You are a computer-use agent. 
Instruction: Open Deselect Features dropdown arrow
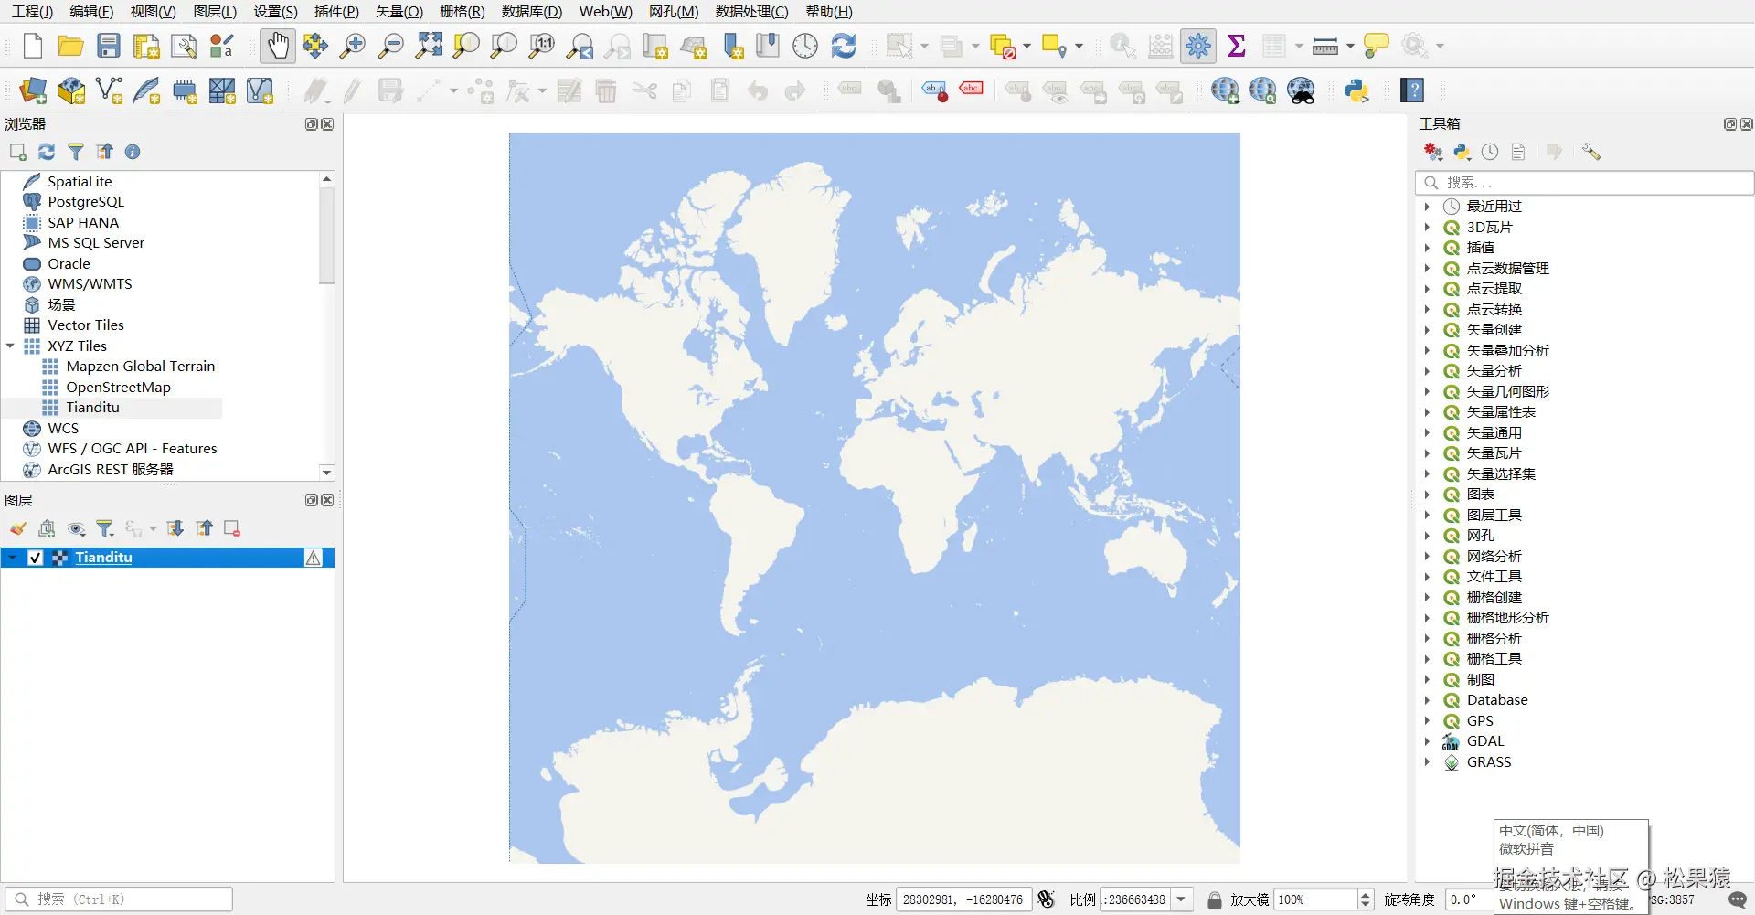click(1027, 46)
